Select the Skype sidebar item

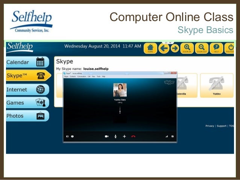coord(28,76)
